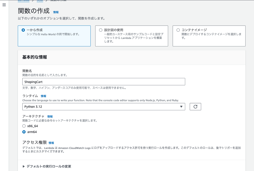Image resolution: width=254 pixels, height=171 pixels.
Task: Click the 基本的な情報 section heading
Action: pos(35,57)
